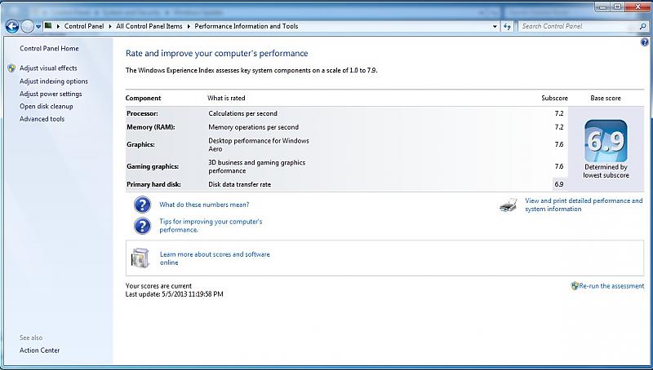Viewport: 653px width, 370px height.
Task: Click the Processor subscore 7.2
Action: [x=559, y=113]
